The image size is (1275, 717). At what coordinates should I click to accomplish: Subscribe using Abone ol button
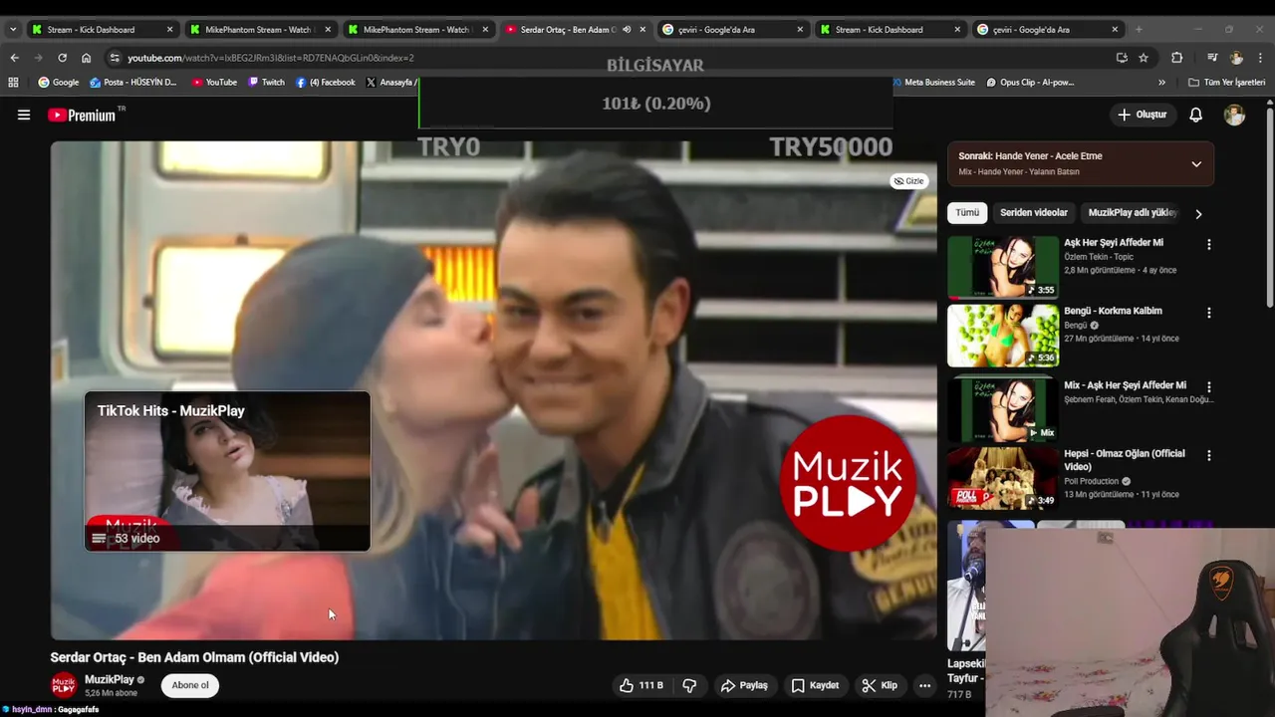(190, 685)
